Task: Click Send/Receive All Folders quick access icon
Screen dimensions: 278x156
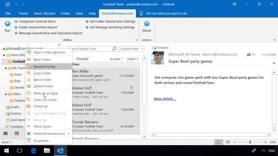Action: 8,4
